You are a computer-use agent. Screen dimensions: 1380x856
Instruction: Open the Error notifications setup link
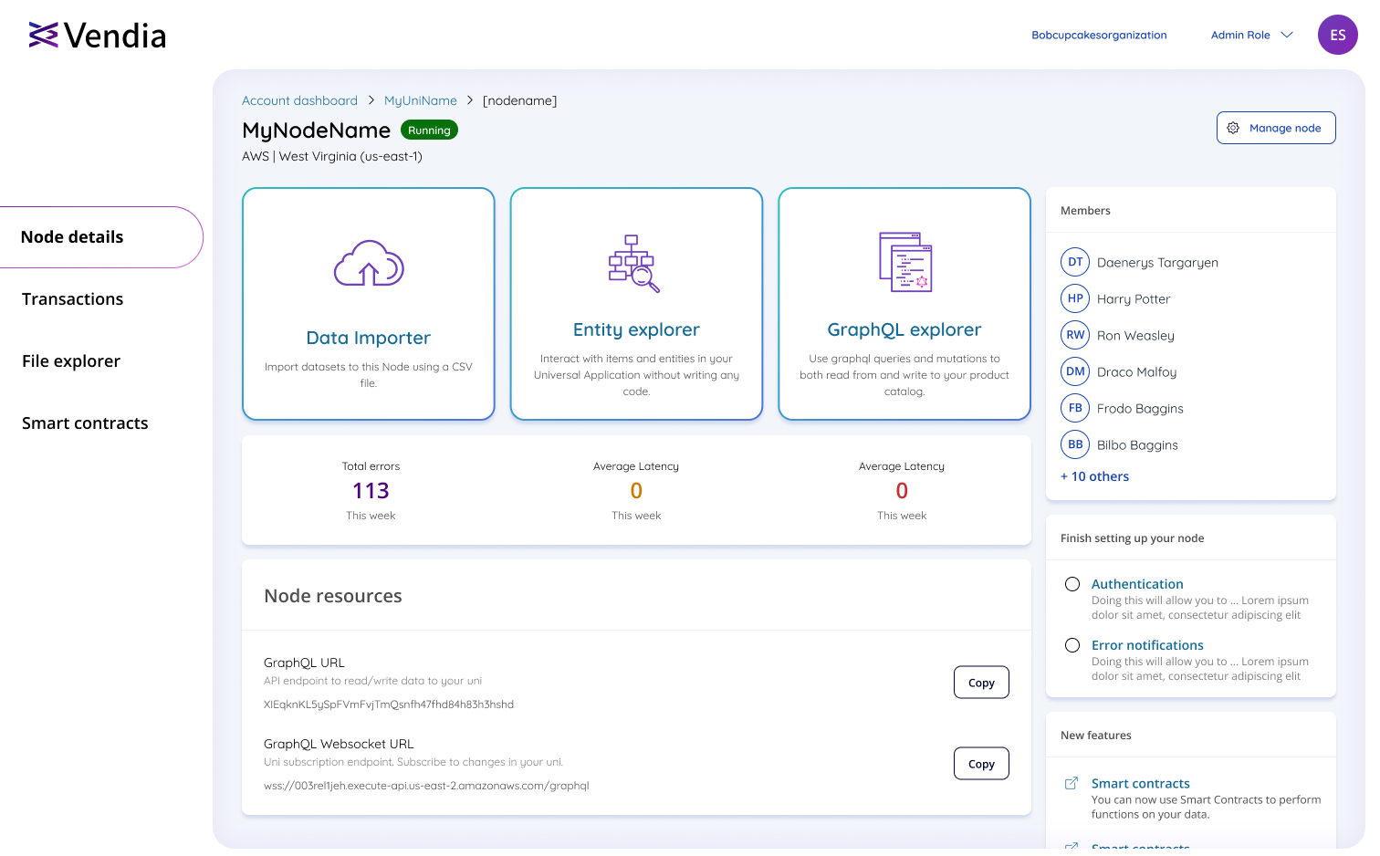(1147, 645)
